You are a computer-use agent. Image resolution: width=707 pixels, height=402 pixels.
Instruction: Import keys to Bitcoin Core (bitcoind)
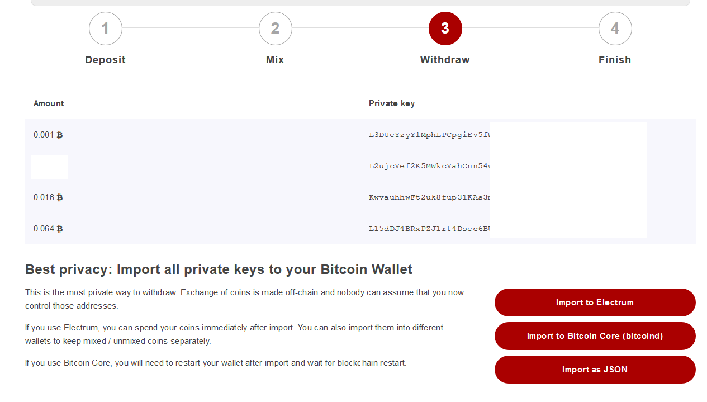[595, 336]
